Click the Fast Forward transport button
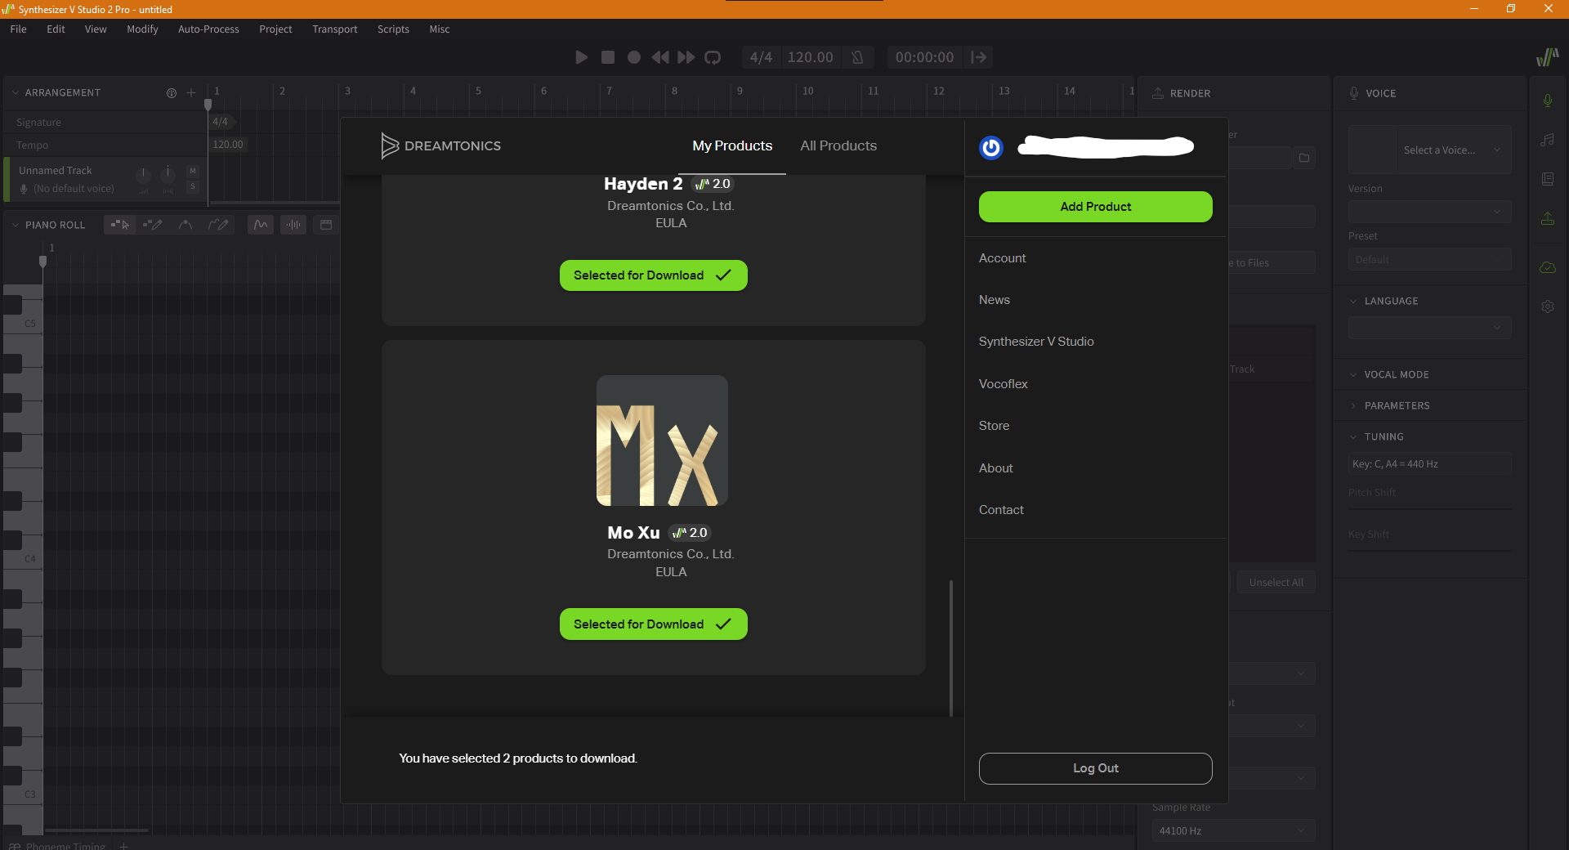Image resolution: width=1569 pixels, height=850 pixels. 686,57
